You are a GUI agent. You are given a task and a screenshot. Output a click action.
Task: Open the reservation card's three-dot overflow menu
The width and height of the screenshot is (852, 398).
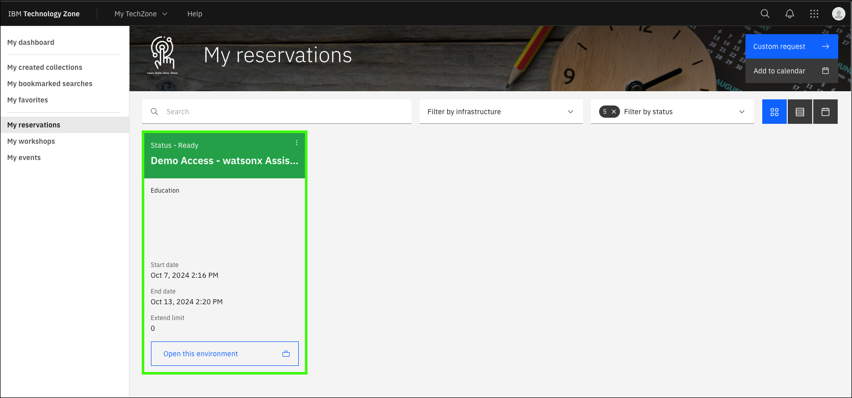coord(297,143)
